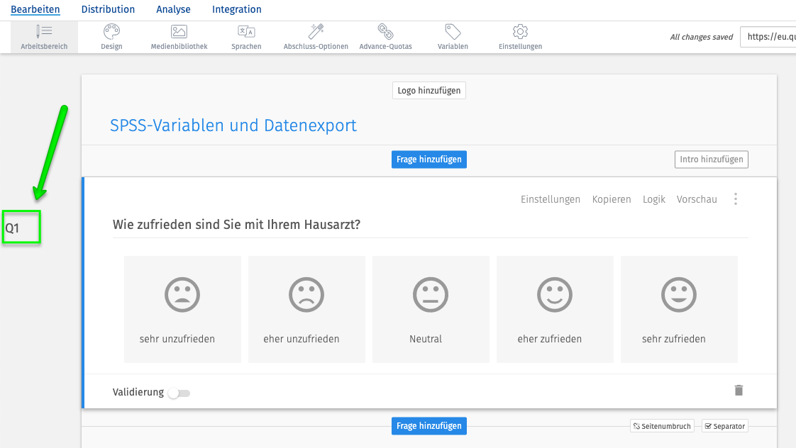796x448 pixels.
Task: Add a Separator below the question
Action: point(725,426)
